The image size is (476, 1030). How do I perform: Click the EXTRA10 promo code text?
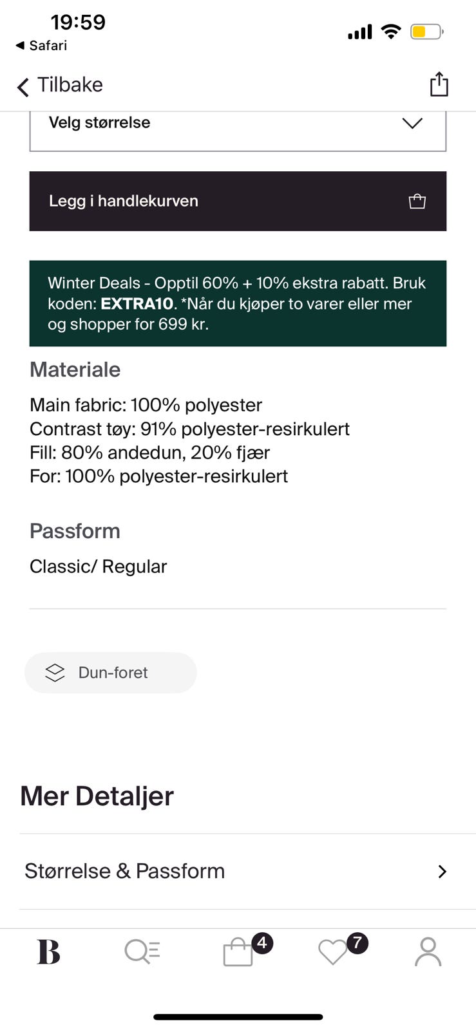[x=135, y=303]
